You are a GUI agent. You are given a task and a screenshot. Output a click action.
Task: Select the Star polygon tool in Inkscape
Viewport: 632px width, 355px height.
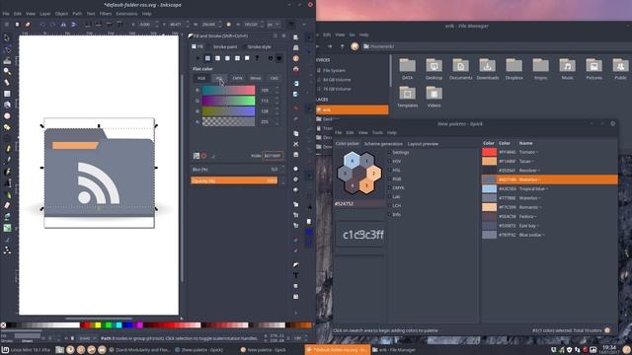(7, 127)
